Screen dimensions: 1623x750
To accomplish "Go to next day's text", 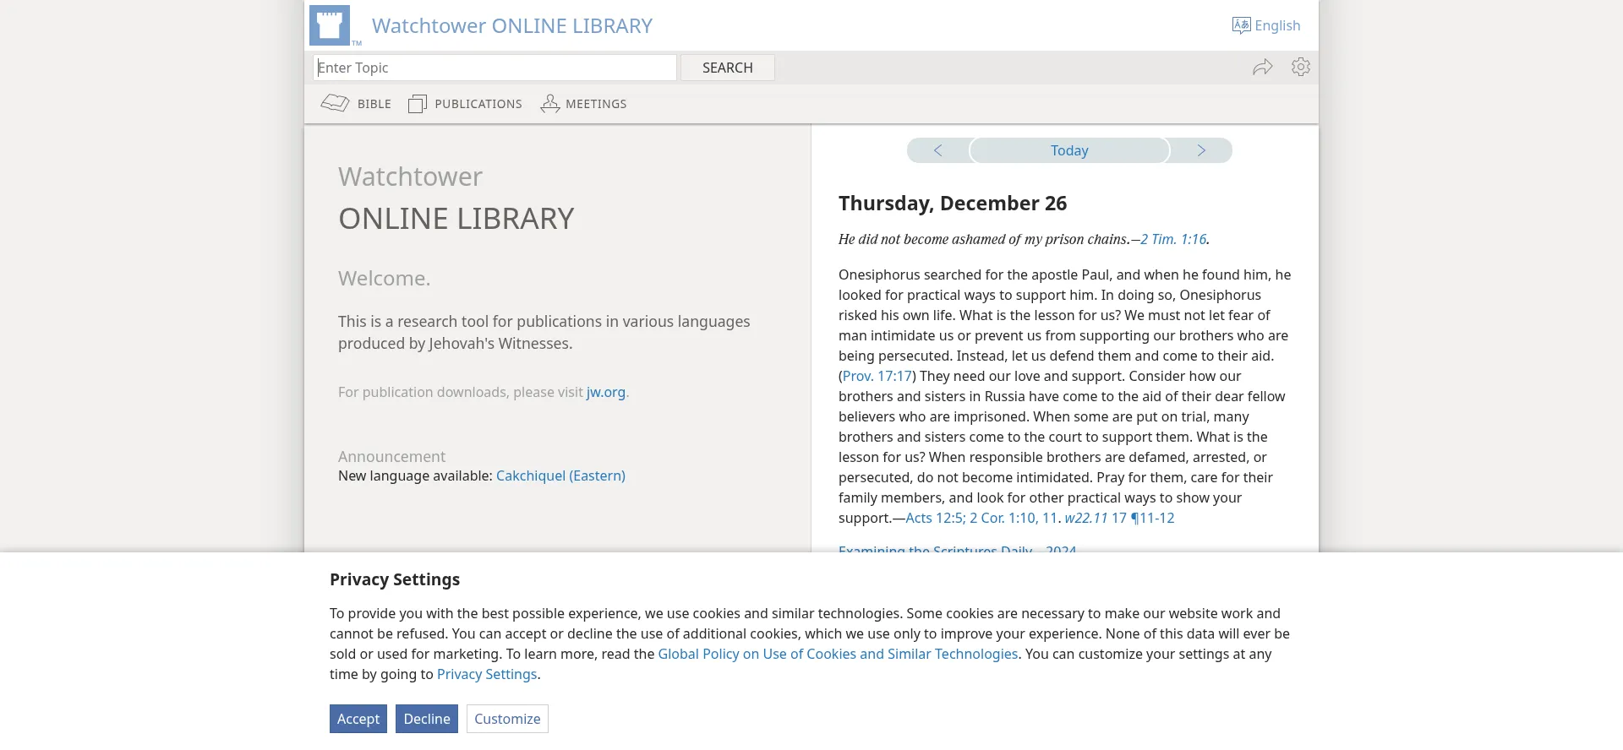I will (x=1201, y=150).
